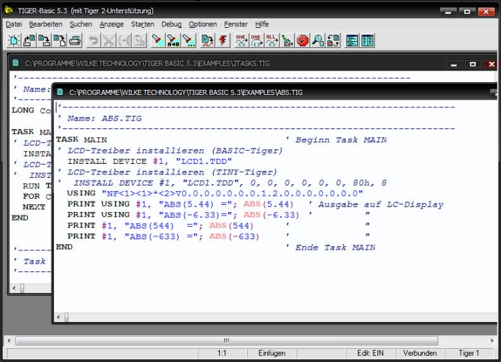
Task: Click the red stop sign icon
Action: point(302,40)
